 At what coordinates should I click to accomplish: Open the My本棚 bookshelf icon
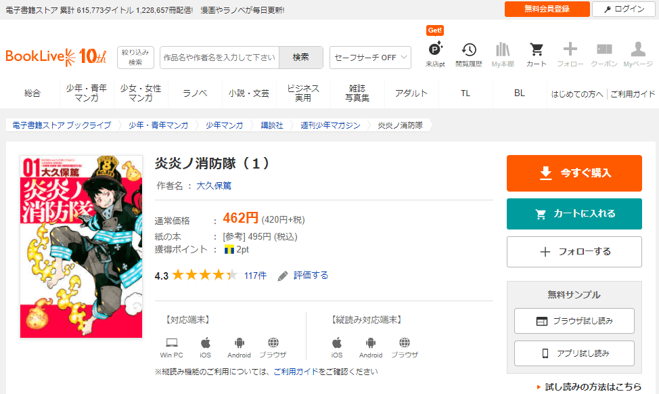click(502, 50)
